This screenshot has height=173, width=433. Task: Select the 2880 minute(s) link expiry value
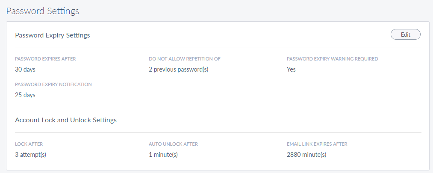[x=306, y=155]
